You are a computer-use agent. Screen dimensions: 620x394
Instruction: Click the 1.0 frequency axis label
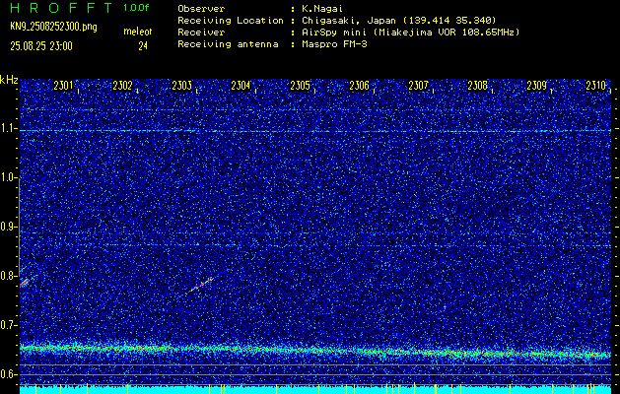(9, 177)
